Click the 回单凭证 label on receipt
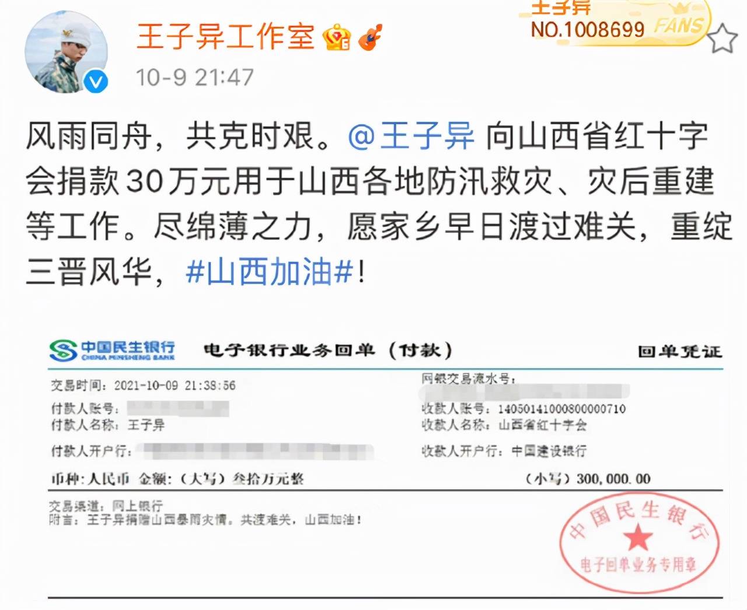 680,352
